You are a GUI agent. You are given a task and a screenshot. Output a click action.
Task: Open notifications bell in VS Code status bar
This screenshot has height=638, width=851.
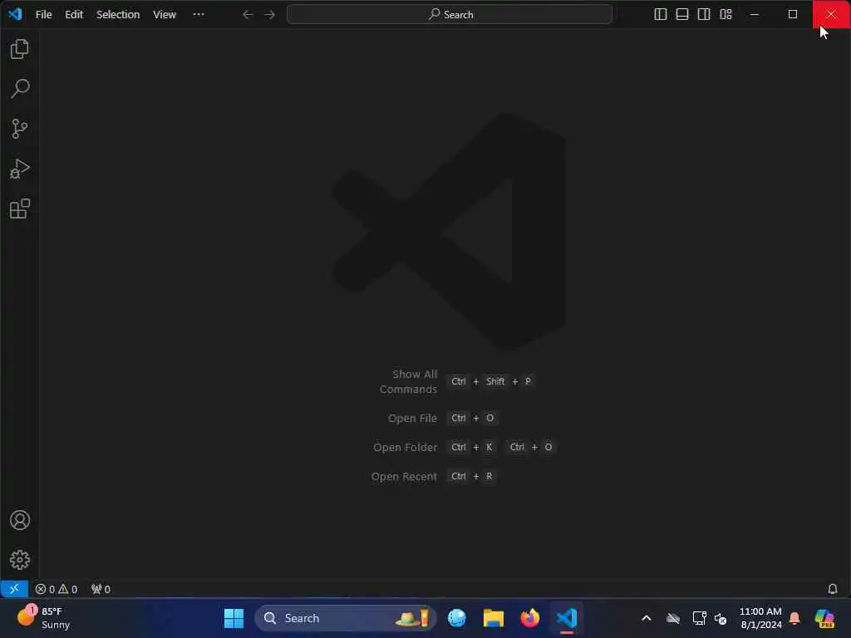point(832,589)
